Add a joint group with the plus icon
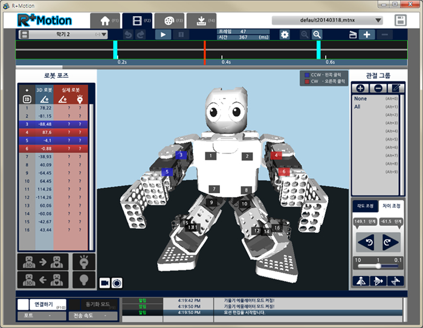The image size is (423, 328). 360,88
